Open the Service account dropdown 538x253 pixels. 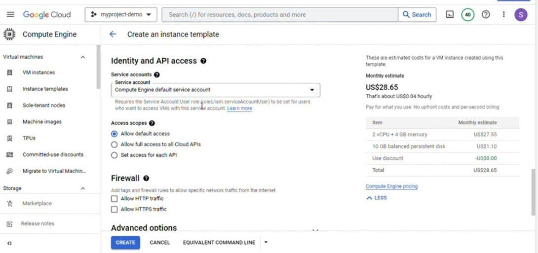click(215, 90)
